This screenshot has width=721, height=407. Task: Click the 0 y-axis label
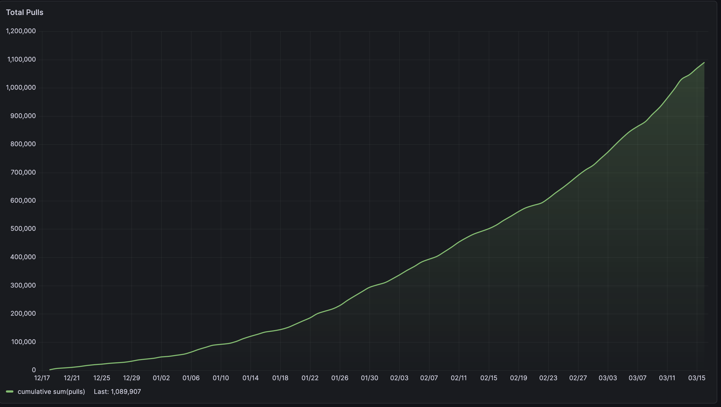pyautogui.click(x=34, y=370)
